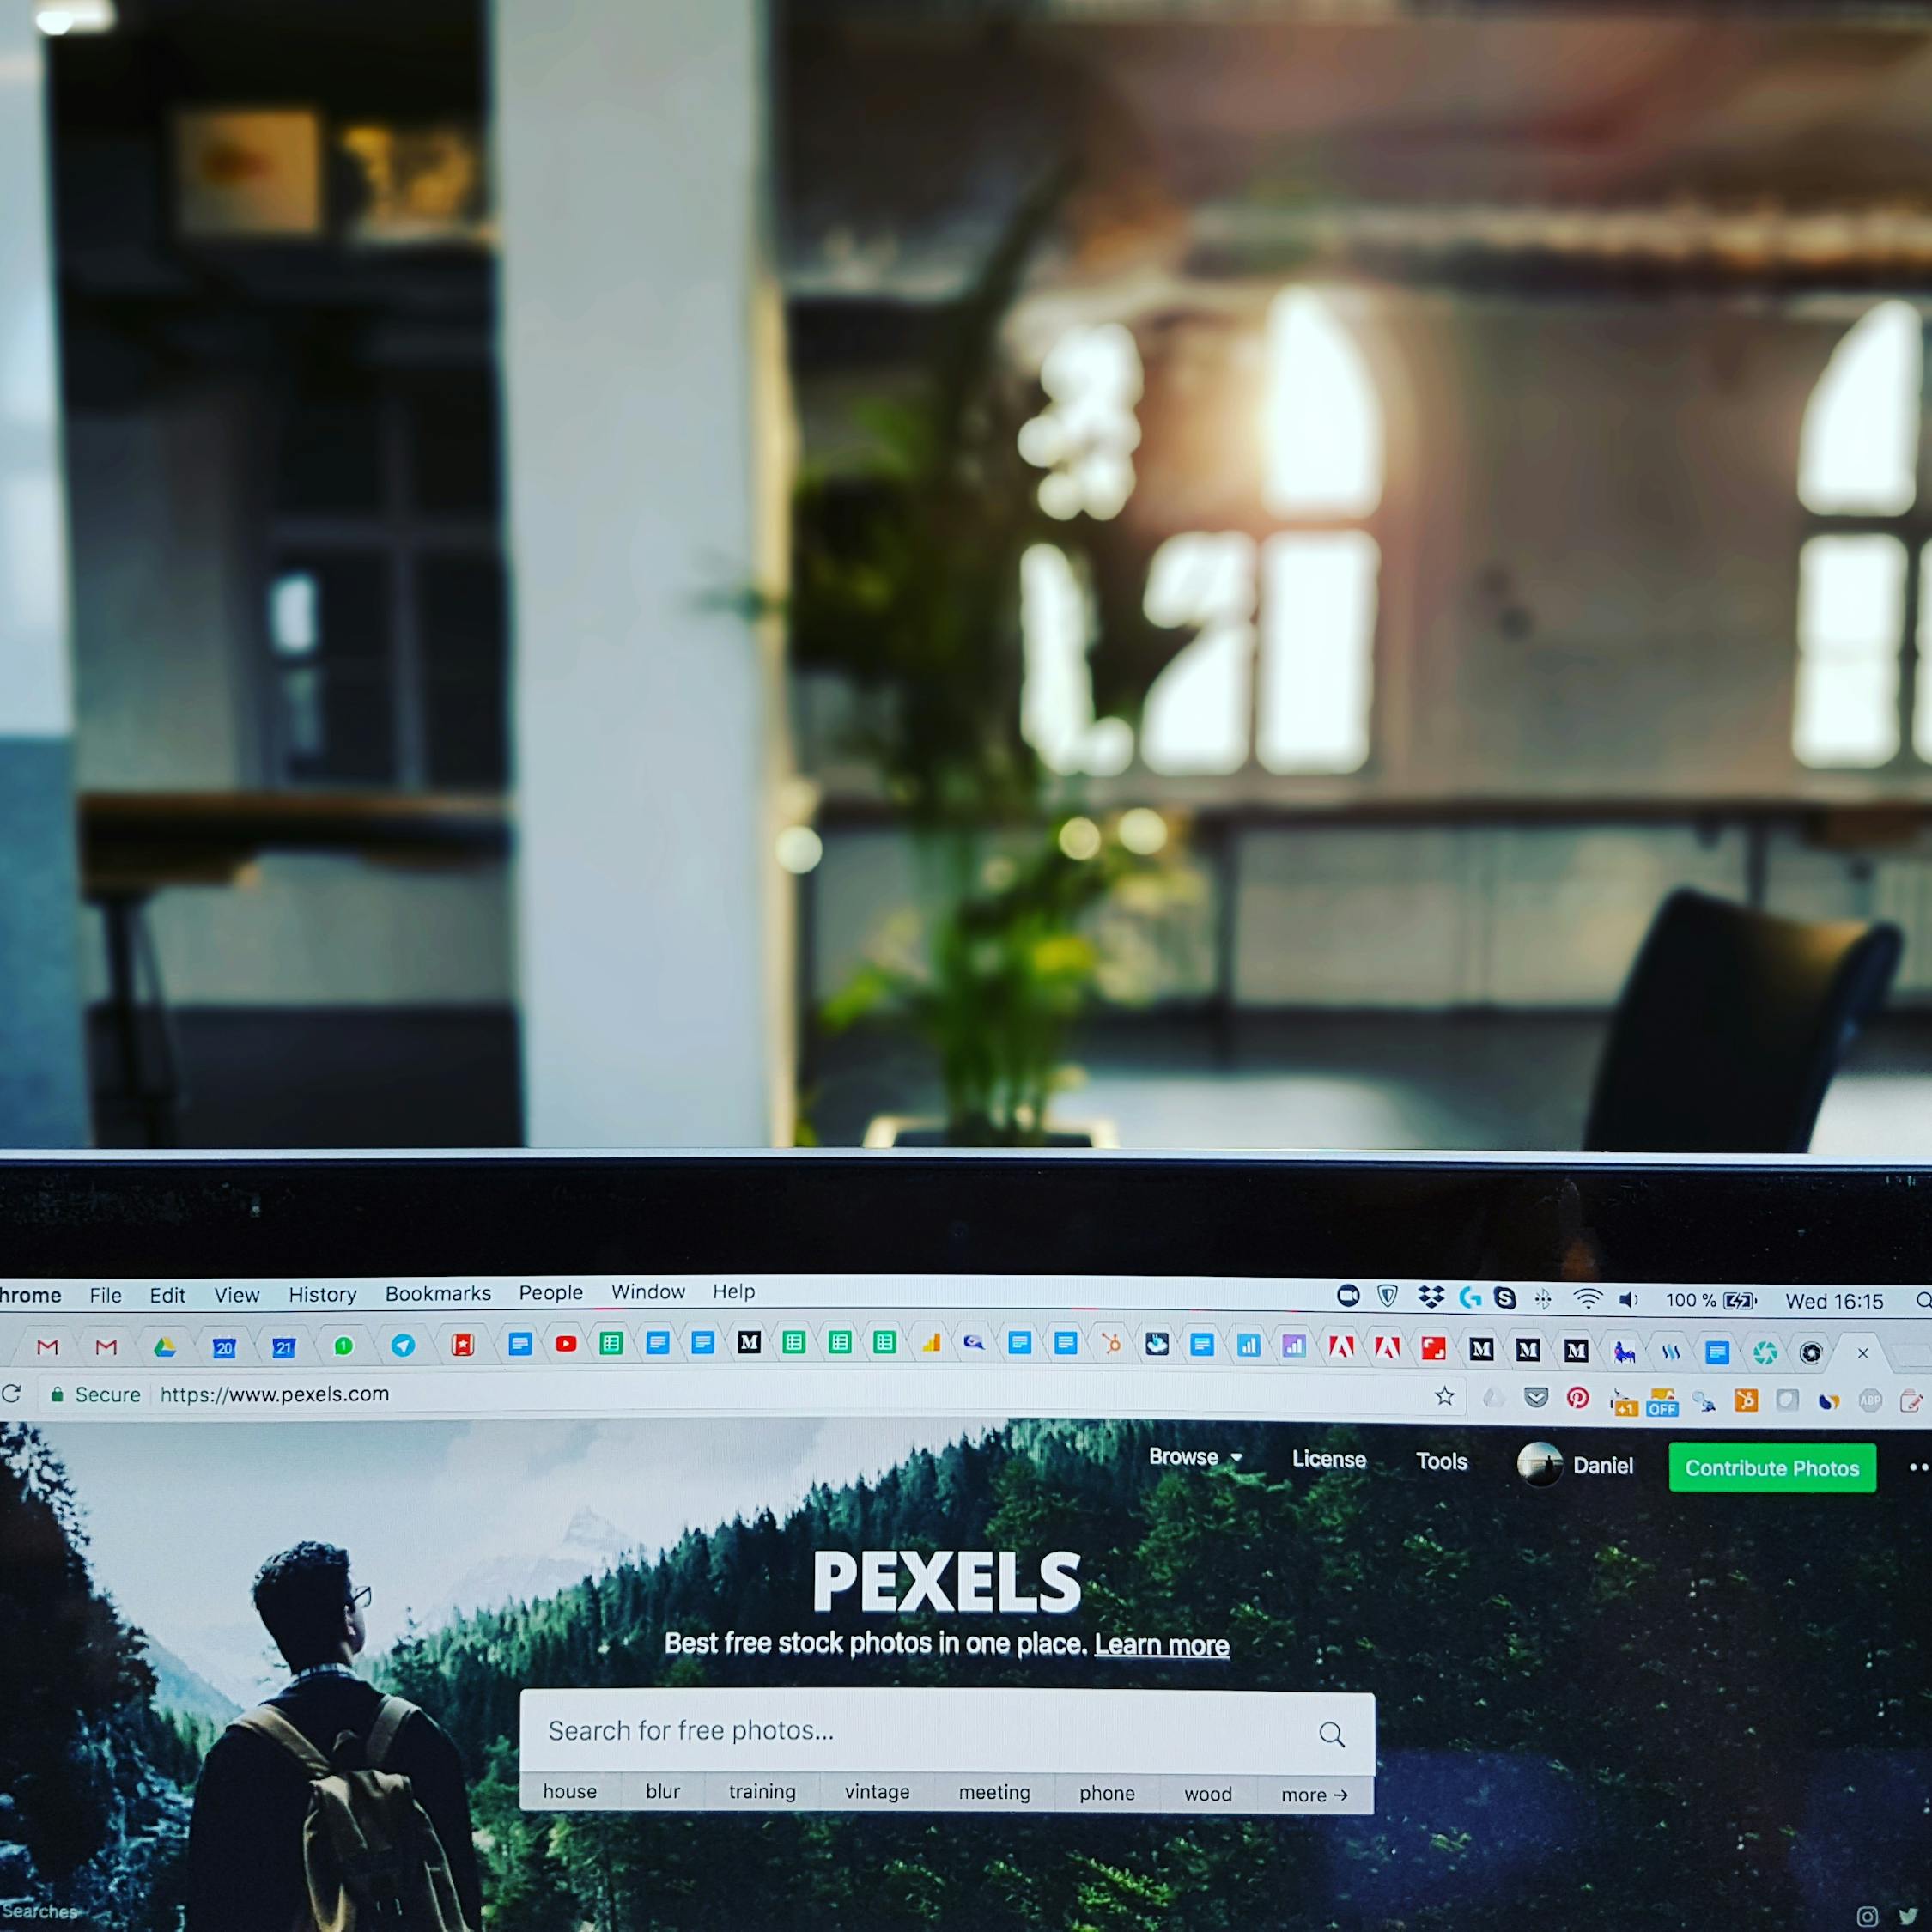This screenshot has width=1932, height=1932.
Task: Click the more options ellipsis icon on Pexels
Action: [x=1916, y=1465]
